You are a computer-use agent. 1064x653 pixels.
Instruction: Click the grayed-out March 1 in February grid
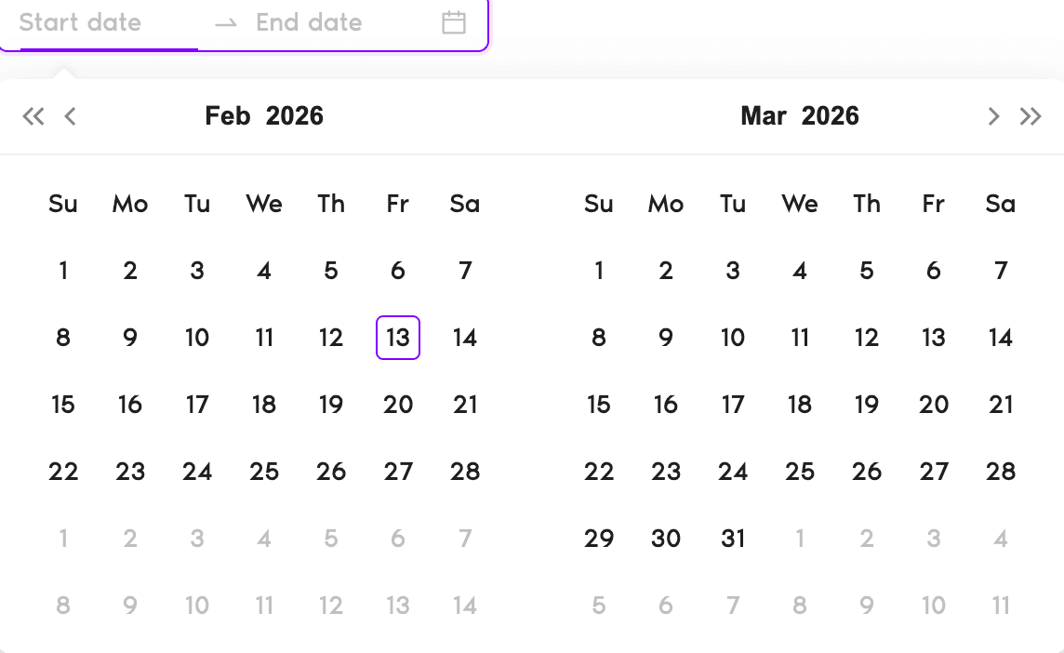pos(63,538)
